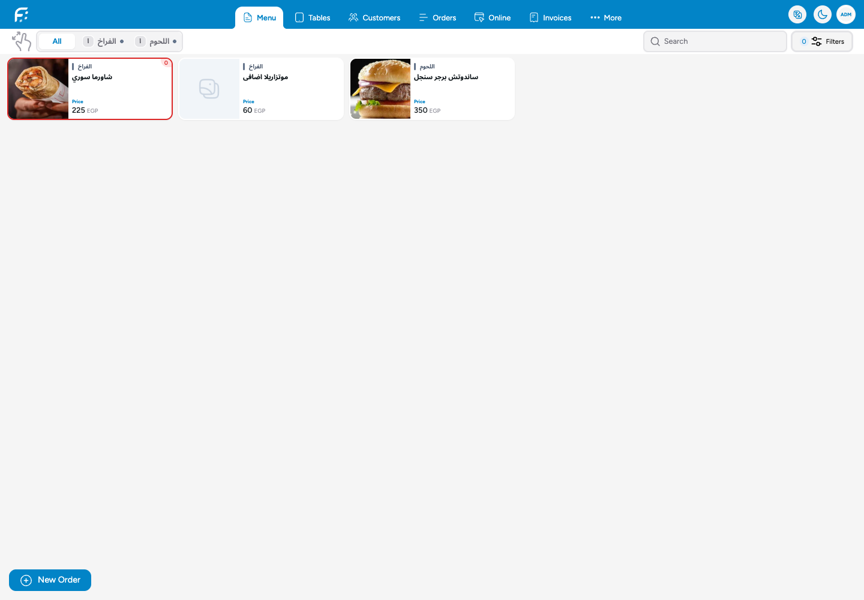Viewport: 864px width, 600px height.
Task: Filter menu by اللحوم category tab
Action: [x=156, y=41]
